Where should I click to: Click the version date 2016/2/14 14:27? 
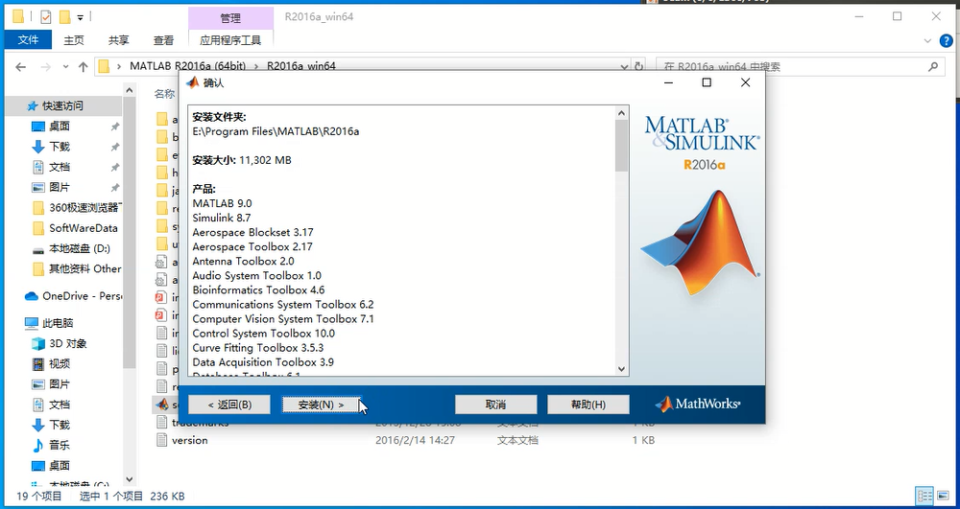pos(415,440)
